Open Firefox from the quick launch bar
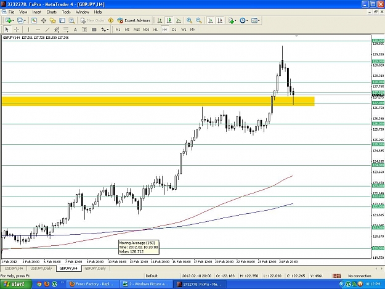Viewport: 385px width, 289px height. click(x=47, y=284)
